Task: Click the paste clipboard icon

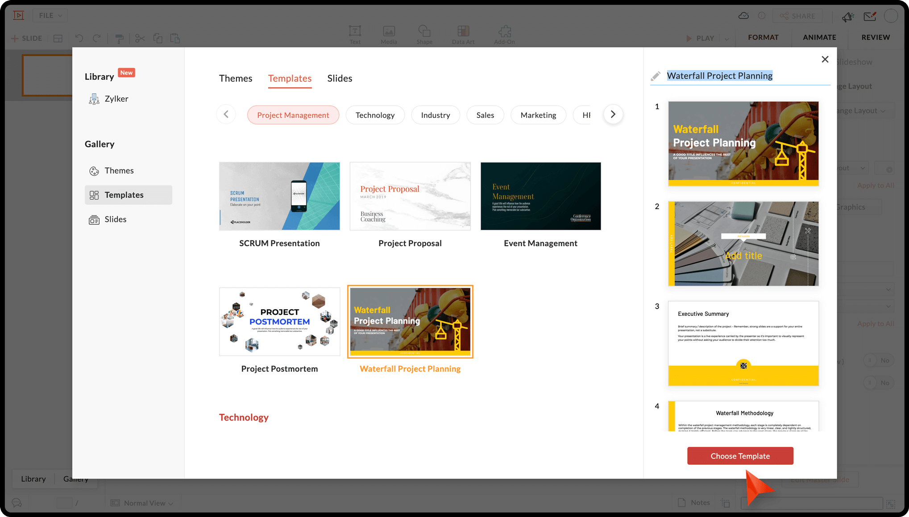Action: tap(175, 38)
